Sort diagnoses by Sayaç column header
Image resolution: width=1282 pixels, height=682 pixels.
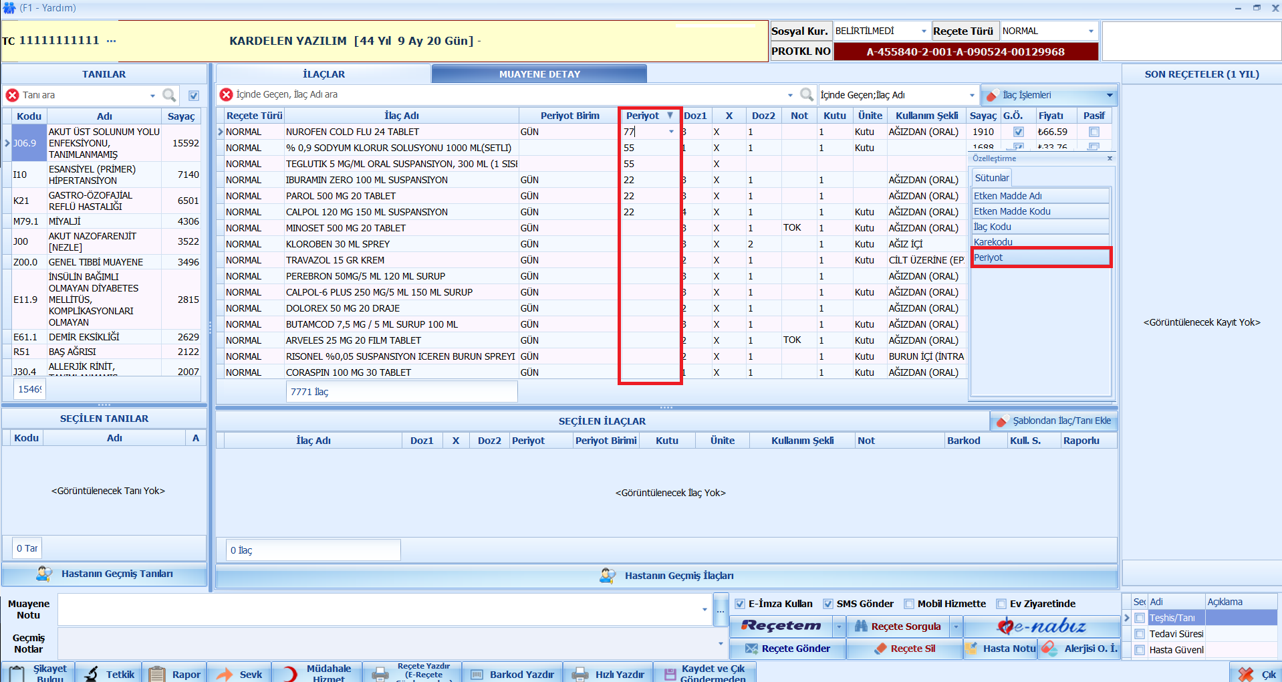click(181, 116)
